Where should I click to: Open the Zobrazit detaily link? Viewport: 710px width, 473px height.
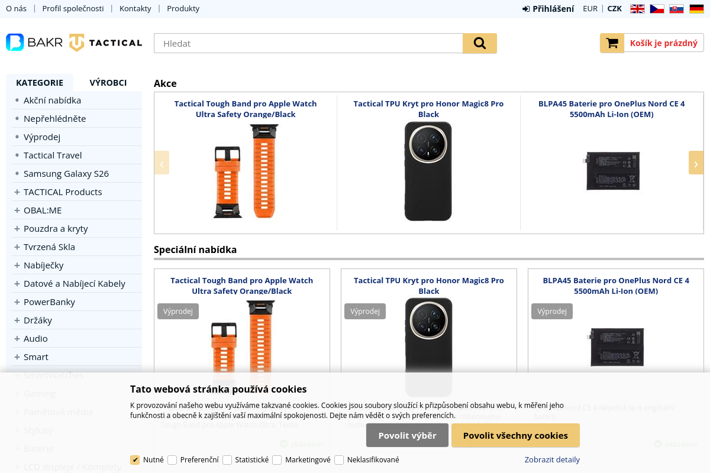[x=552, y=460]
